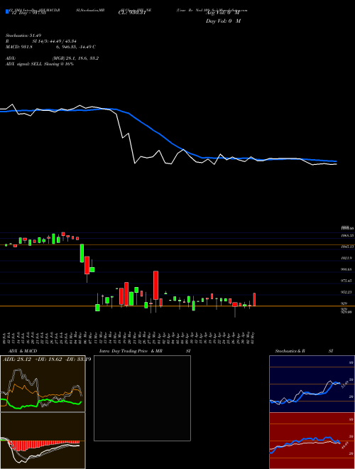The image size is (355, 469).
Task: Click the 1023.9 price axis label
Action: click(347, 258)
